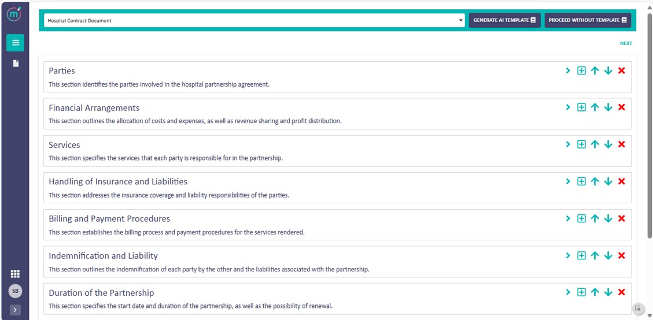Add section after Indemnification and Liability
Screen dimensions: 653x320
coord(581,255)
